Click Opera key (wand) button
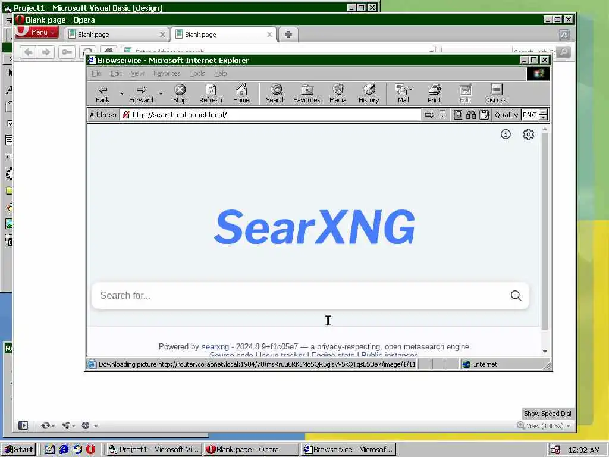The height and width of the screenshot is (457, 609). (67, 52)
